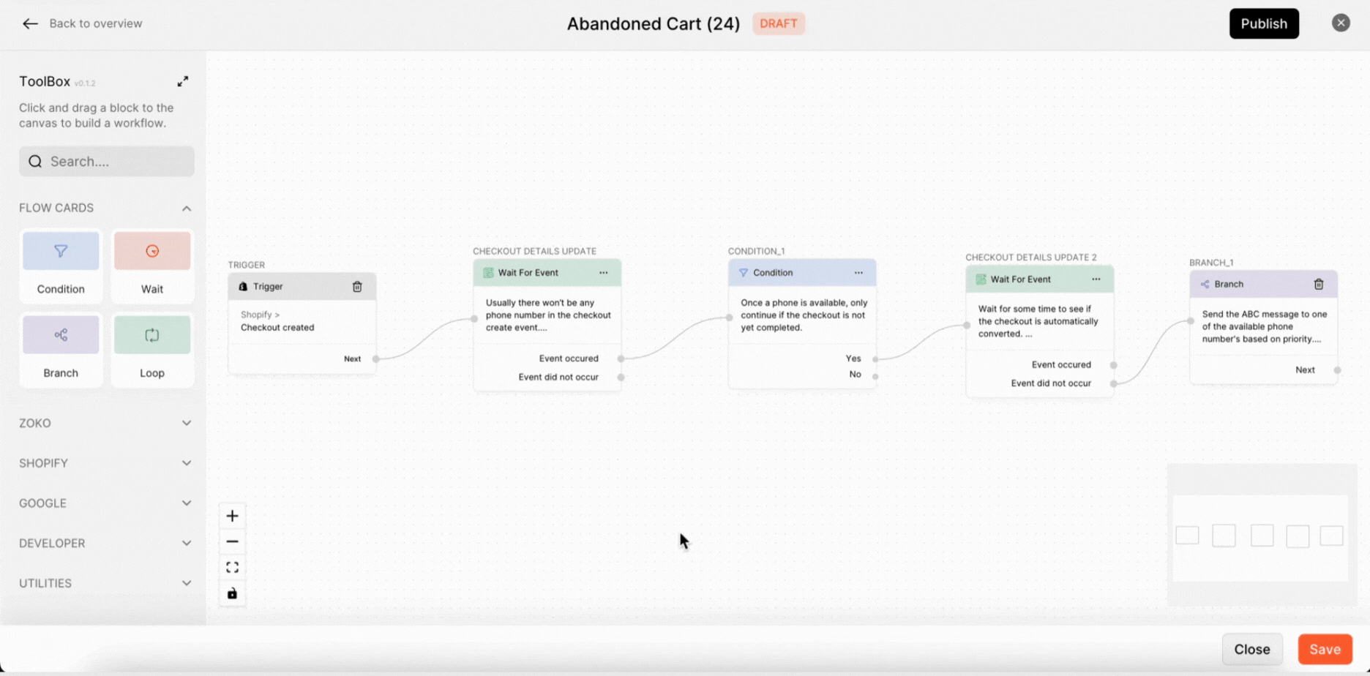The image size is (1370, 676).
Task: Click the Close button at bottom
Action: 1252,649
